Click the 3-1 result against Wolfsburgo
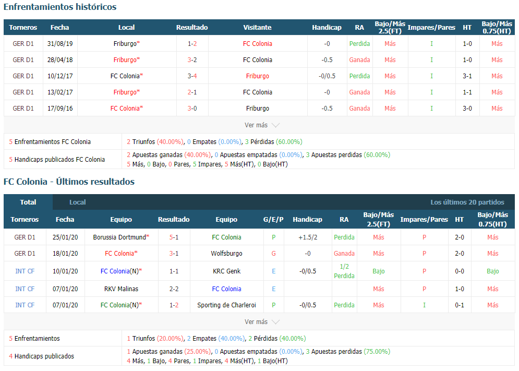 [x=174, y=254]
